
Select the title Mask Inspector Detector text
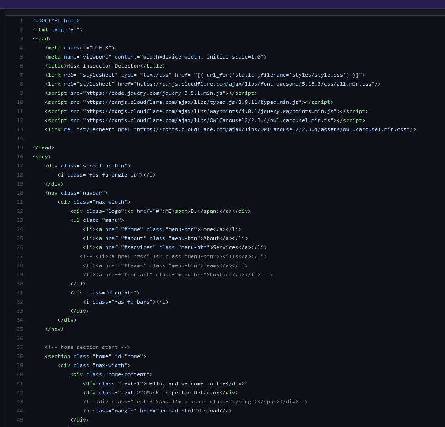click(x=103, y=66)
